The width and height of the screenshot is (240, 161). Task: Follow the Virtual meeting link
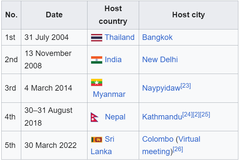pos(171,145)
